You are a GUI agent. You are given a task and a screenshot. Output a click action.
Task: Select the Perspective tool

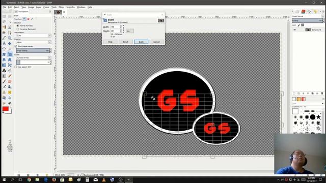coord(10,60)
